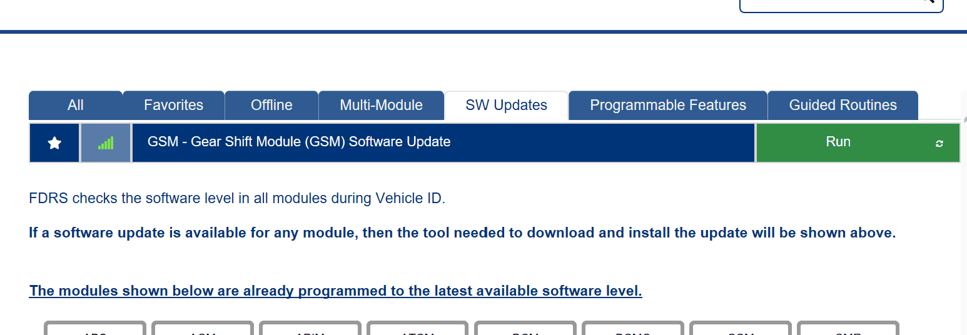Image resolution: width=967 pixels, height=335 pixels.
Task: Open the Programmable Features tab
Action: coord(667,105)
